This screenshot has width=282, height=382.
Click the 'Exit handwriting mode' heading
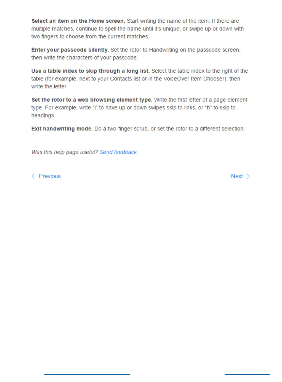[x=62, y=129]
